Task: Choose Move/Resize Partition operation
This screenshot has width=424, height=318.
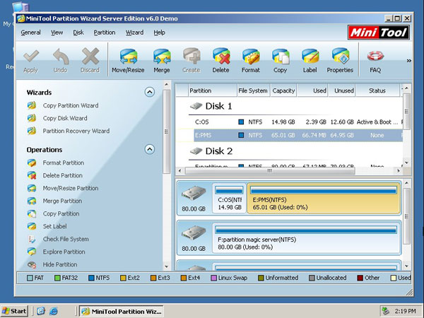Action: pyautogui.click(x=70, y=188)
